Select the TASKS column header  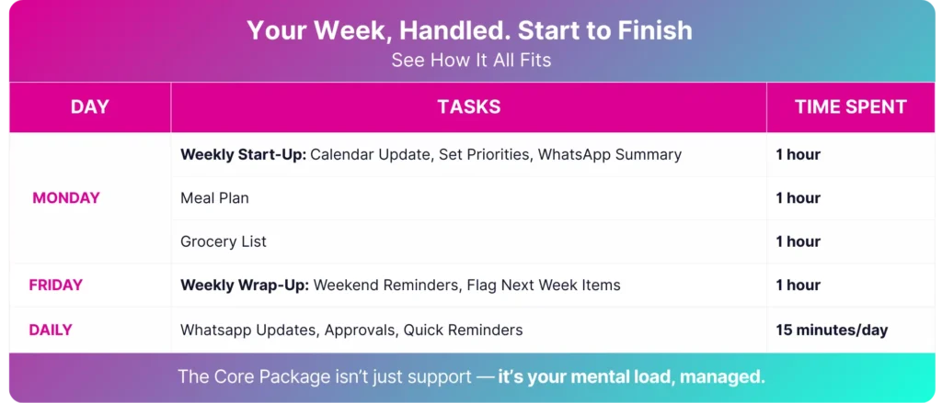tap(469, 107)
